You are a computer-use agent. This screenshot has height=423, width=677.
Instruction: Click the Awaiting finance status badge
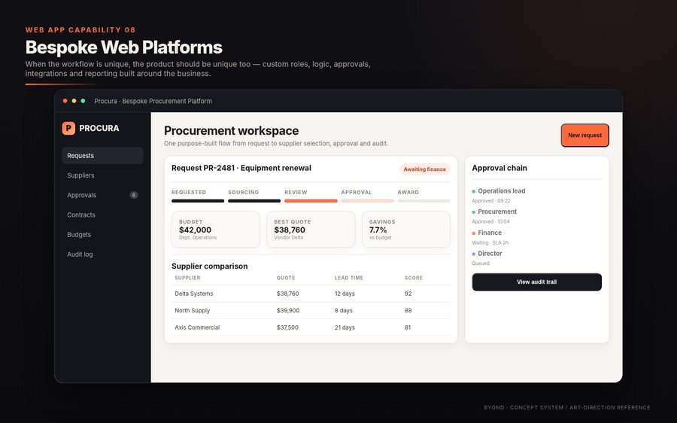tap(424, 169)
